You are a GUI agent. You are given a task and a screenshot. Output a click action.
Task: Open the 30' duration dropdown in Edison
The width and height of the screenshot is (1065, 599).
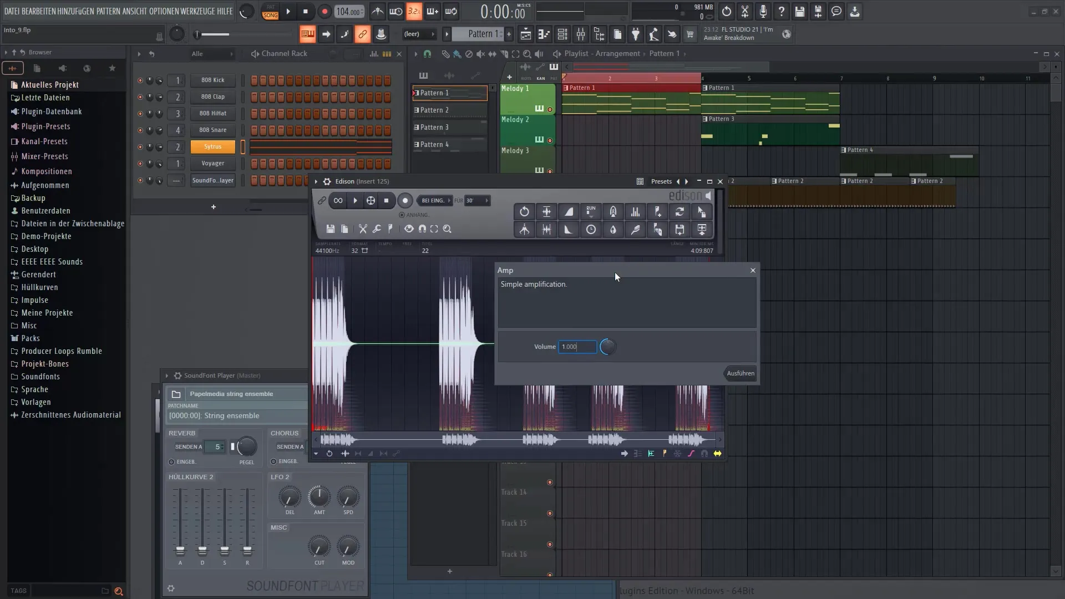tap(477, 201)
